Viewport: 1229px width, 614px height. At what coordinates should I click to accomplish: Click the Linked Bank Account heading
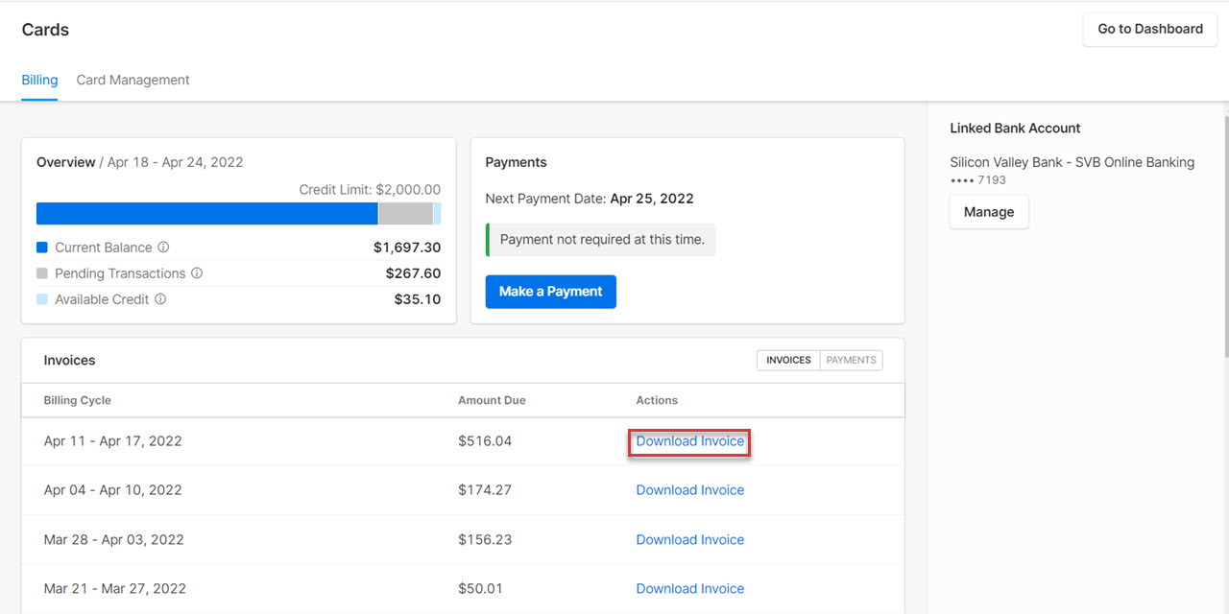(x=1015, y=129)
